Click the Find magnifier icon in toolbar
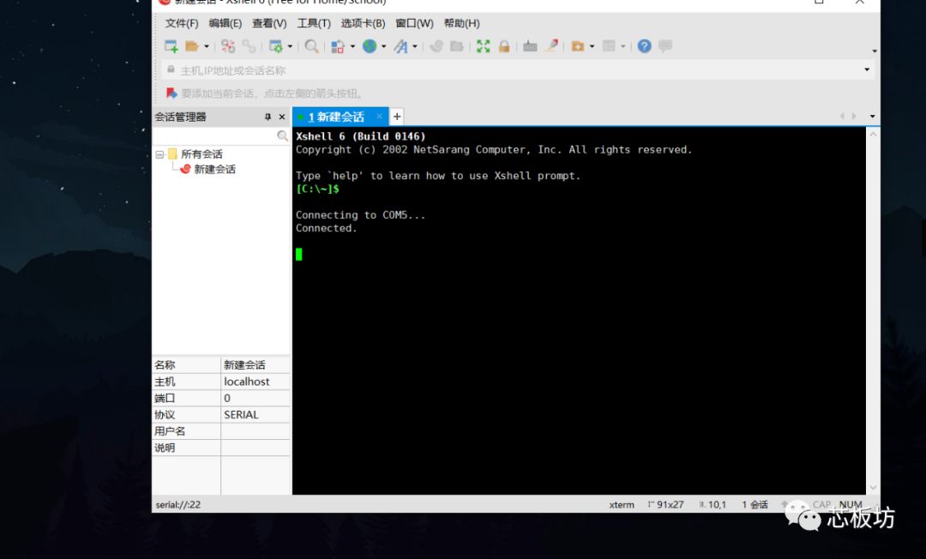The width and height of the screenshot is (926, 559). pos(312,46)
